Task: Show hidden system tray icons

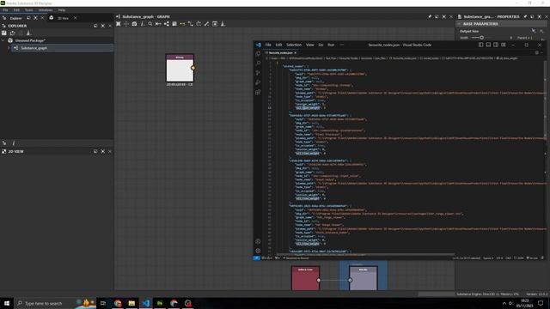Action: click(x=504, y=303)
